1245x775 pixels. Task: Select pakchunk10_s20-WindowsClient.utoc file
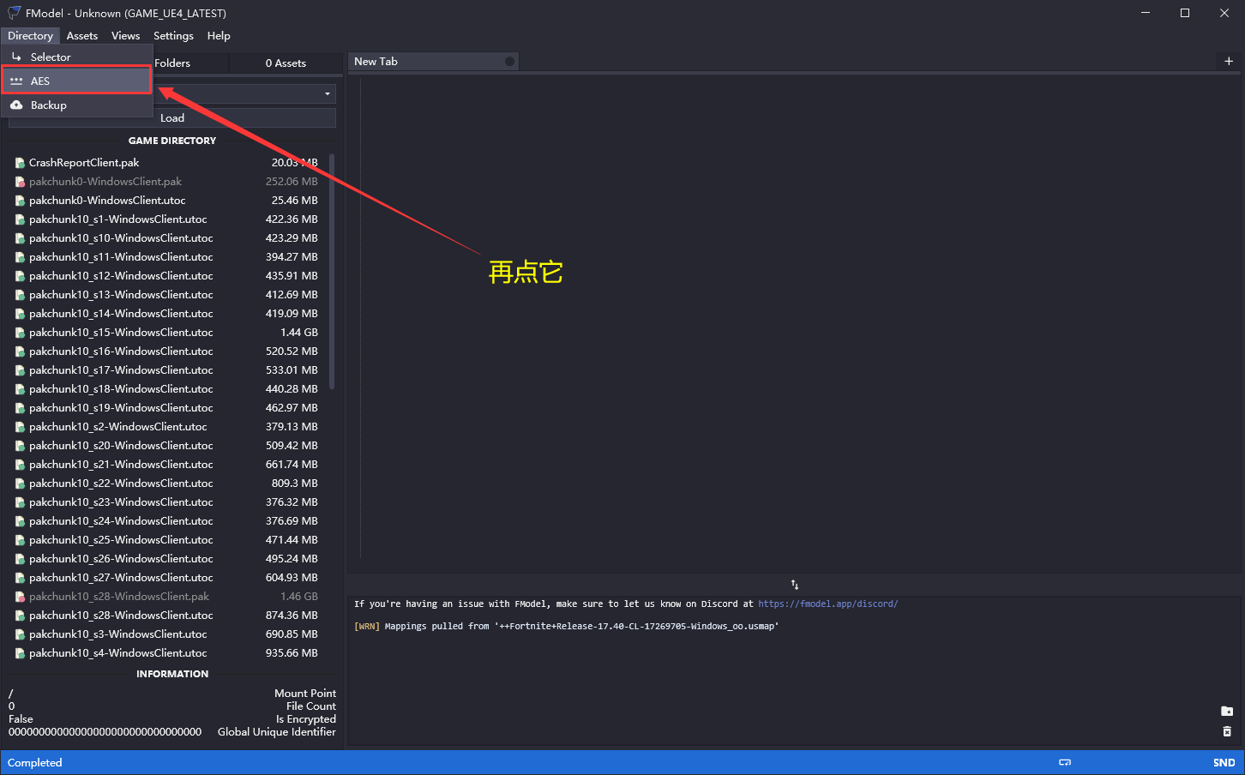pyautogui.click(x=167, y=446)
